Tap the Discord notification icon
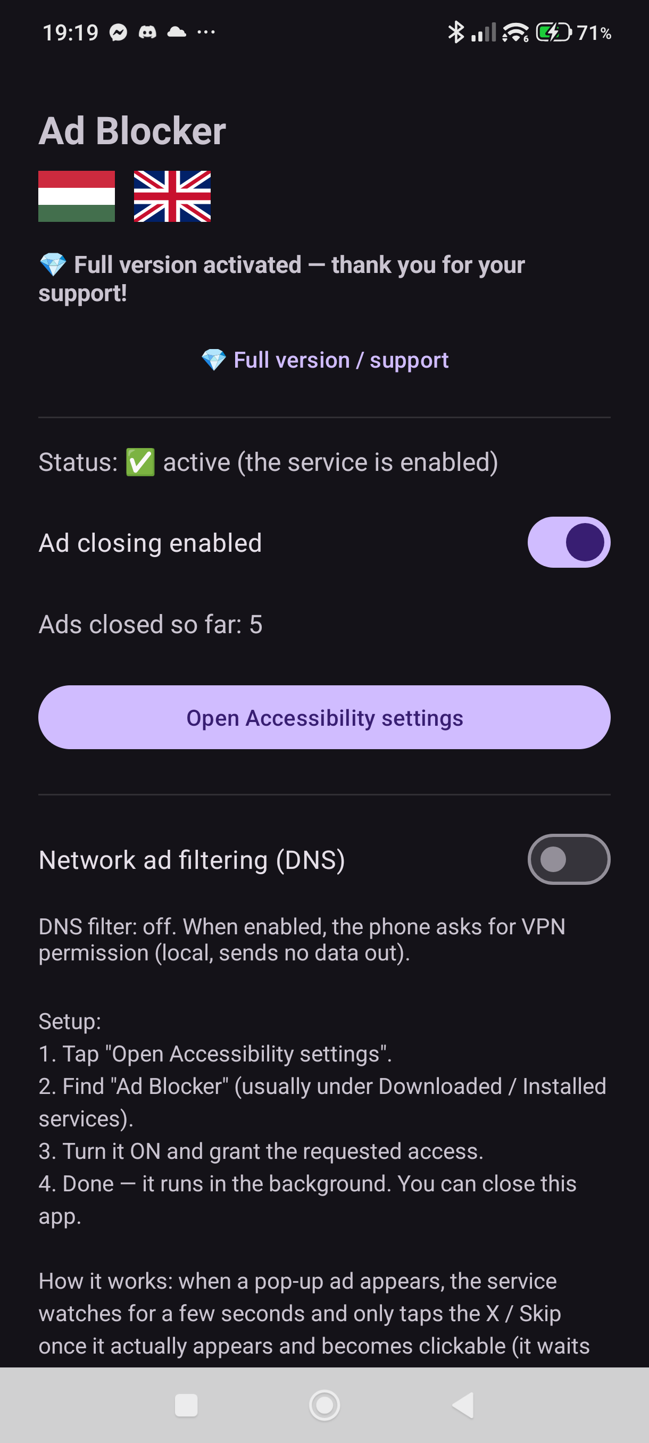 pos(147,32)
